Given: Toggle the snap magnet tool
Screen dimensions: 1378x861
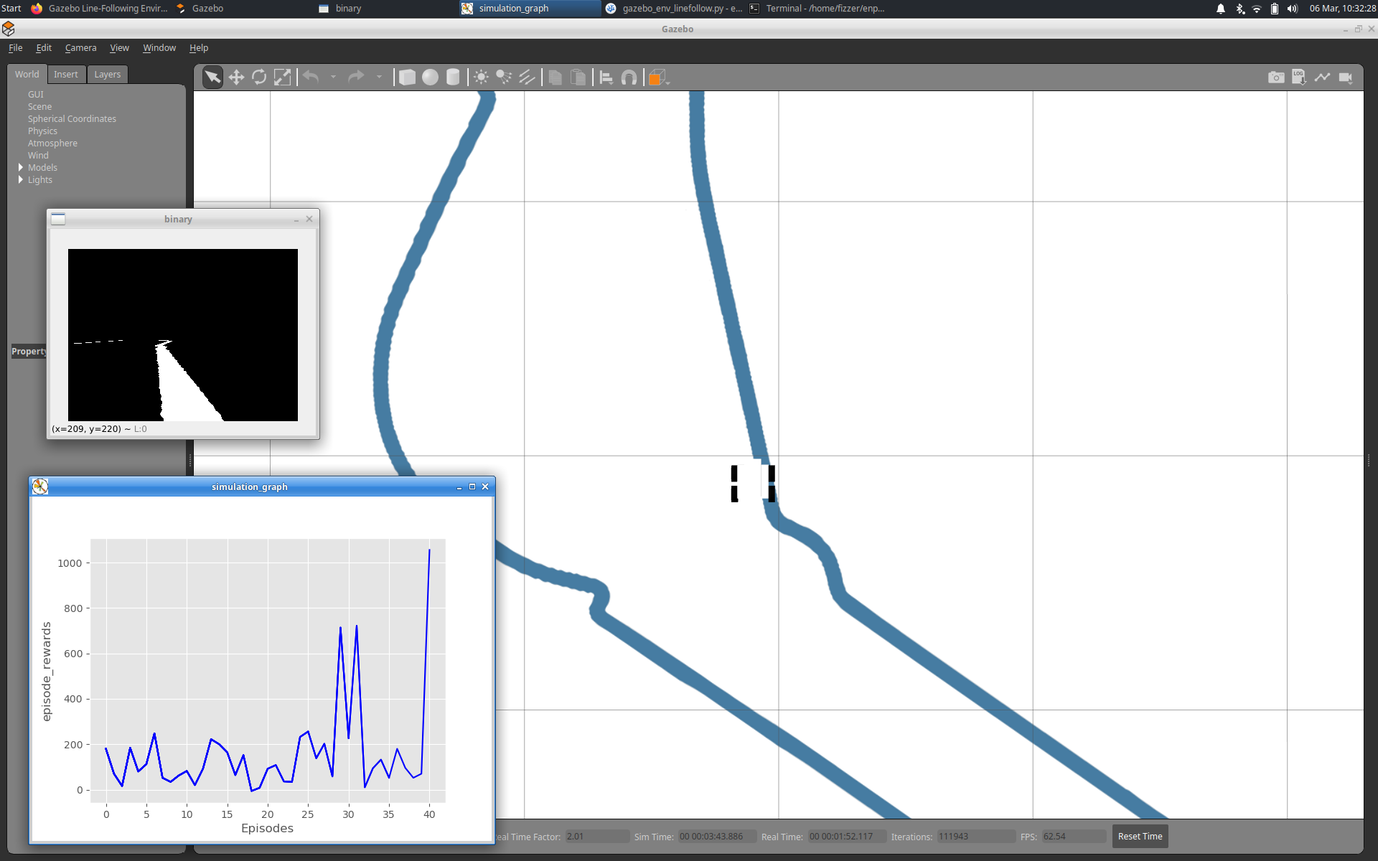Looking at the screenshot, I should tap(629, 77).
